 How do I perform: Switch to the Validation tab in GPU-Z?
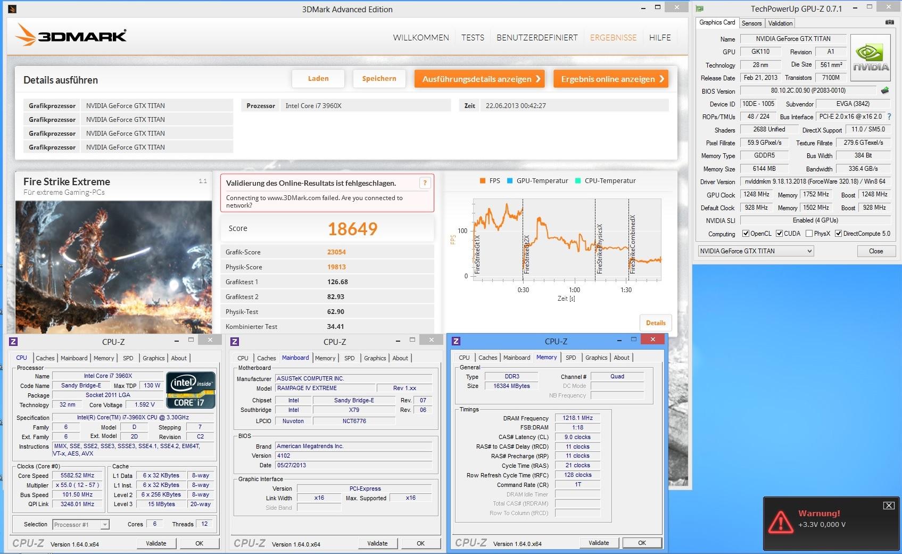pos(780,23)
